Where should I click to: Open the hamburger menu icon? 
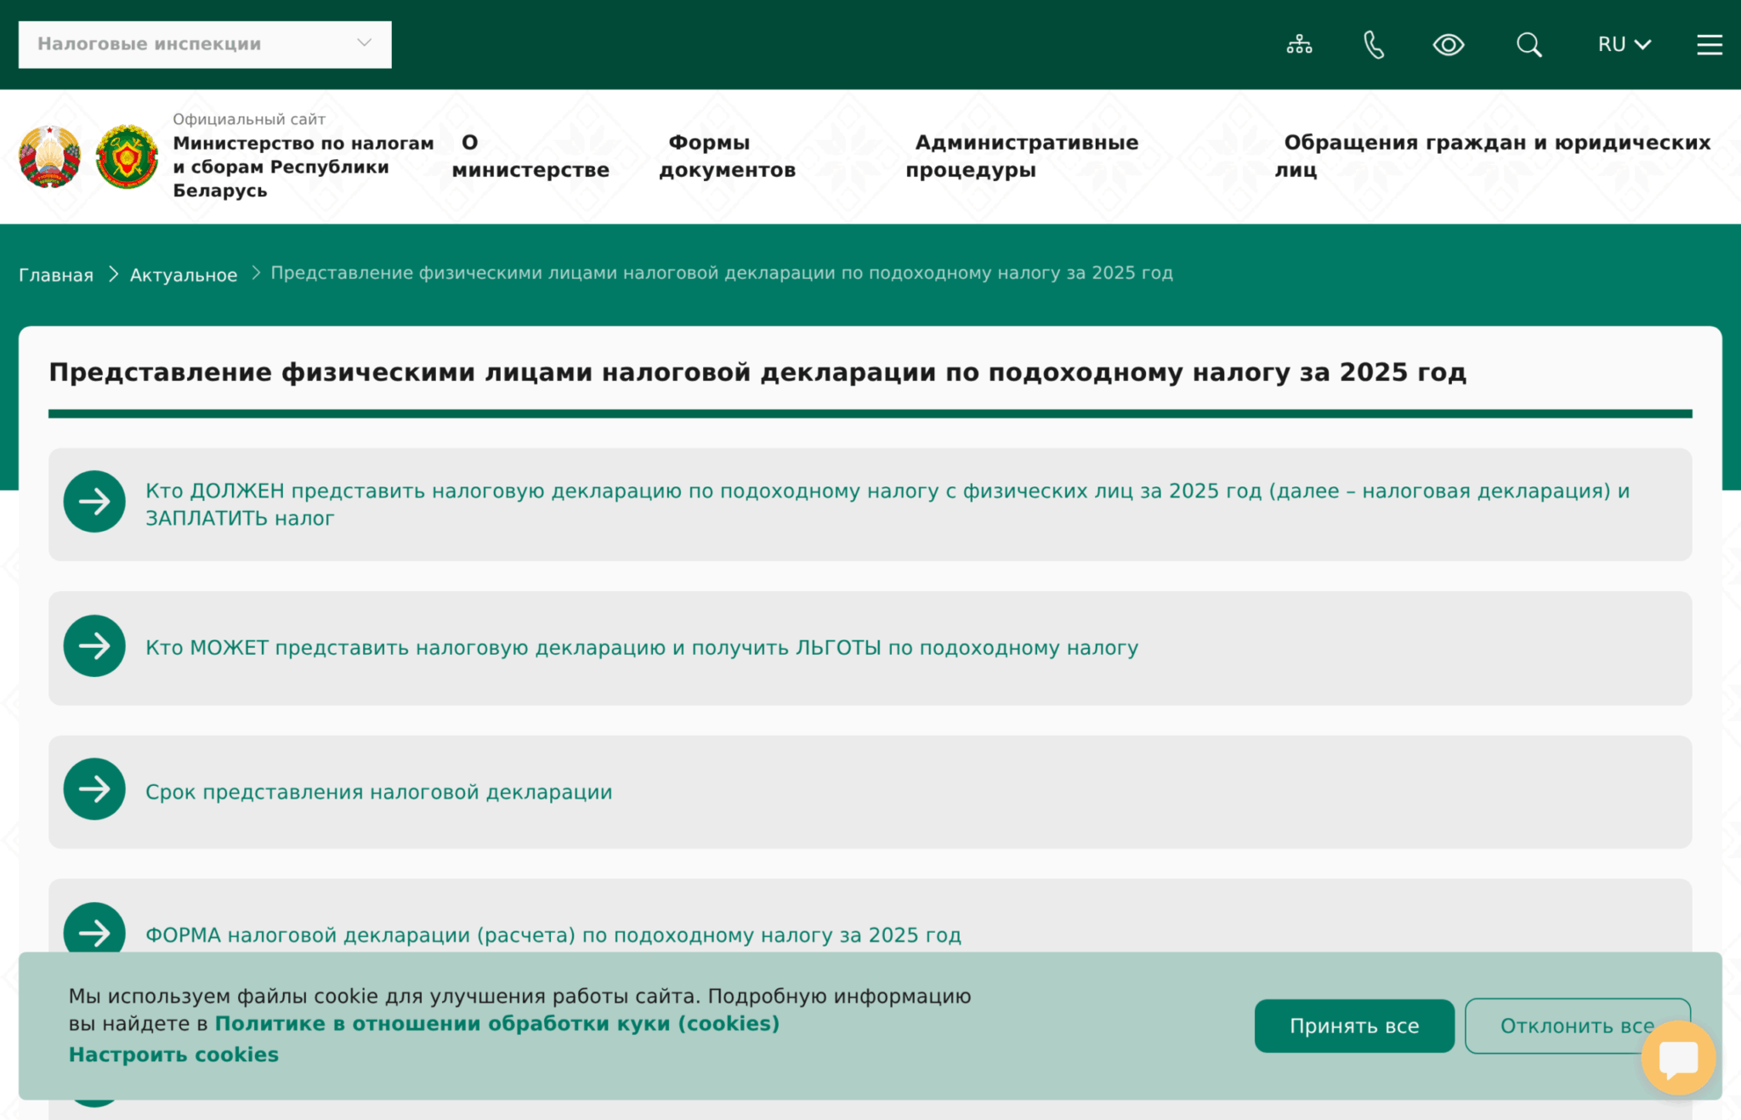(1709, 44)
